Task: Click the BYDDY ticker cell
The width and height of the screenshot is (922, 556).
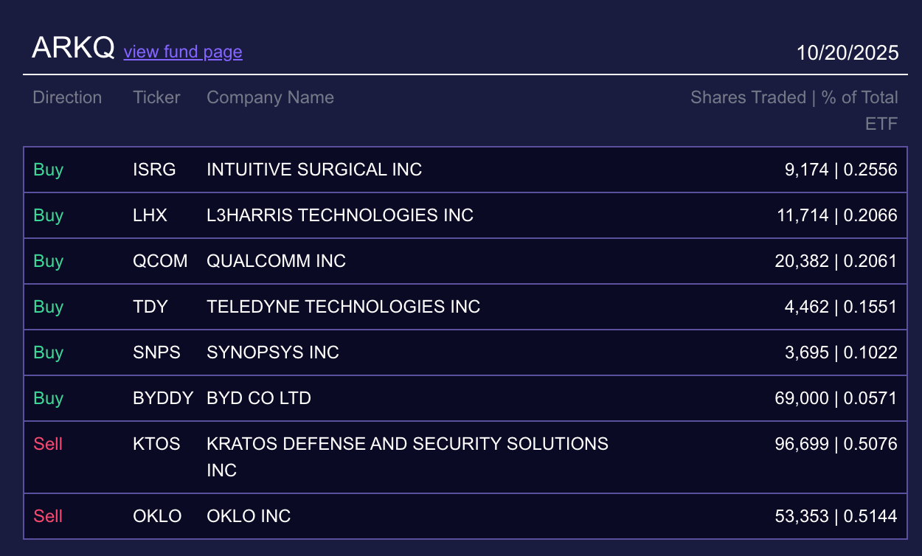Action: pos(163,398)
